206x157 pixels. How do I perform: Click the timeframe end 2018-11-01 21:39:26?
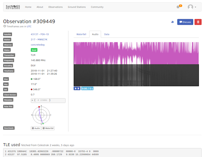point(44,74)
